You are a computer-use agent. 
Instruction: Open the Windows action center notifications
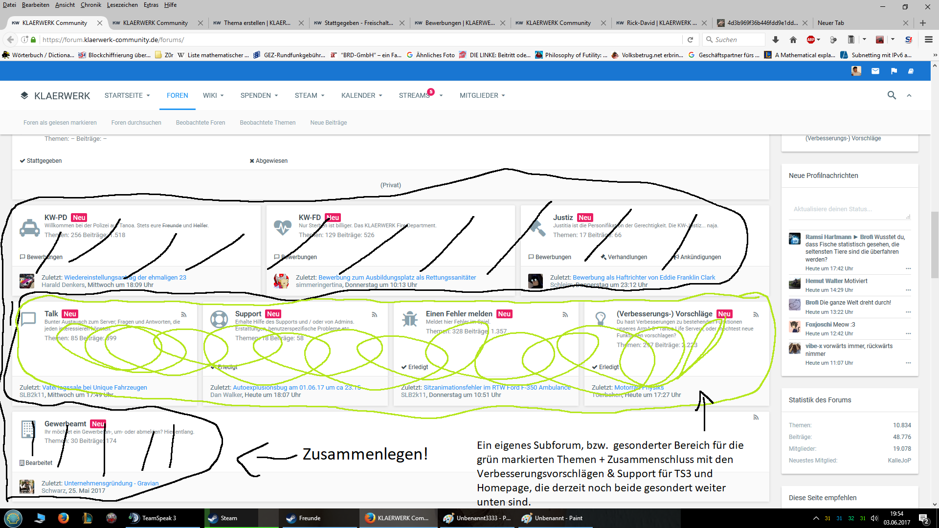point(923,518)
